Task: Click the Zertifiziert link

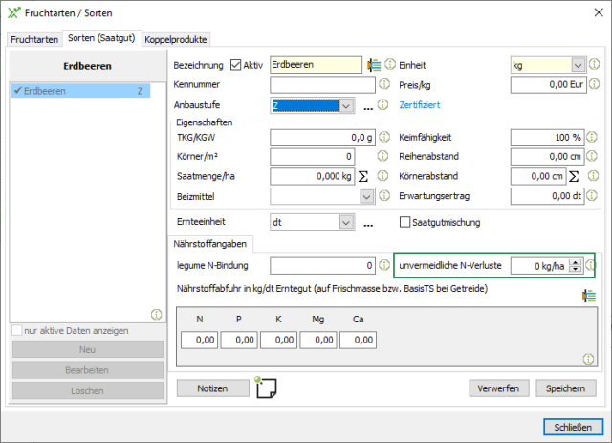Action: coord(419,104)
